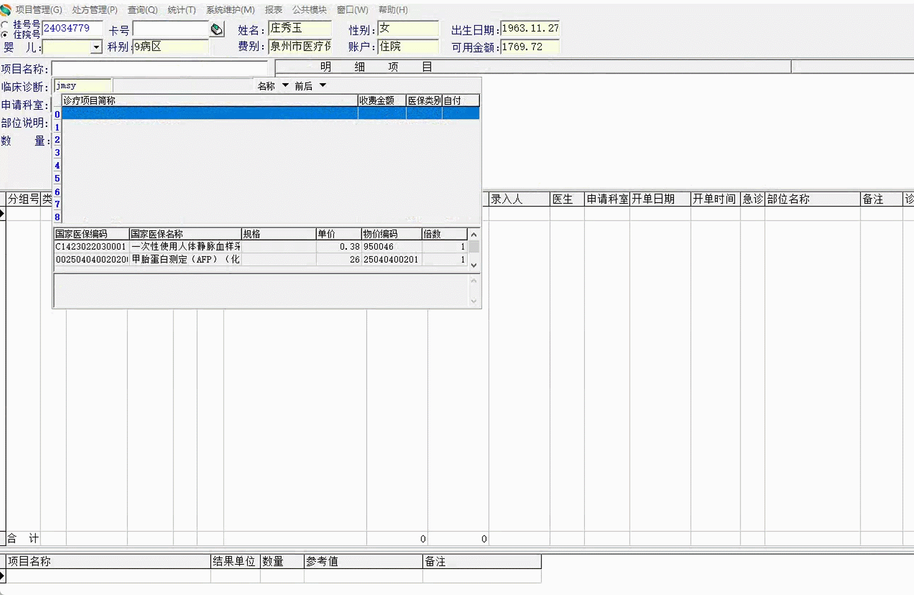Select row number 5 in the item list
Image resolution: width=914 pixels, height=595 pixels.
tap(57, 178)
